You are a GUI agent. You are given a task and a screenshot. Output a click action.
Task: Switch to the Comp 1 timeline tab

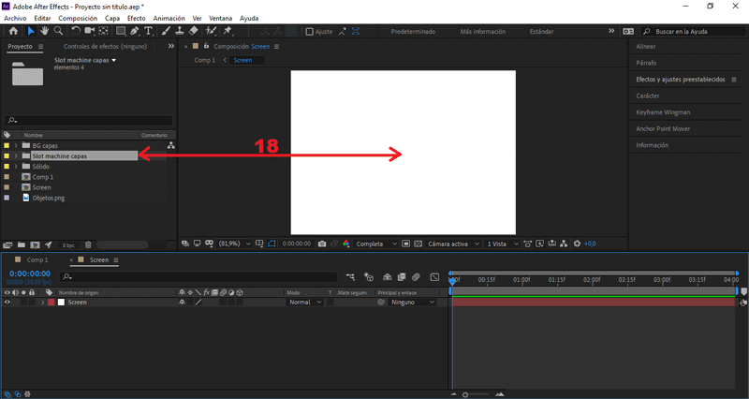click(37, 260)
